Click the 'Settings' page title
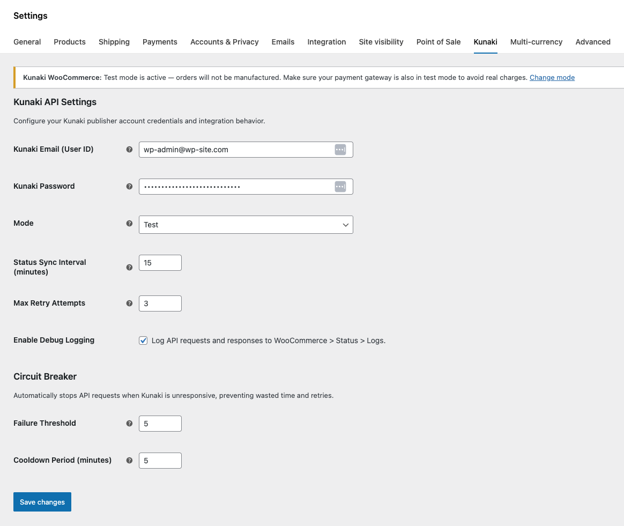624x526 pixels. tap(30, 16)
